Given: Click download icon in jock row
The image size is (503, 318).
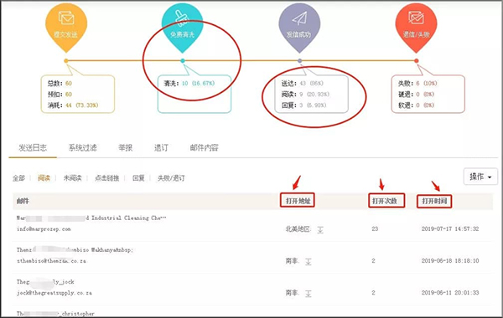Looking at the screenshot, I should [309, 293].
